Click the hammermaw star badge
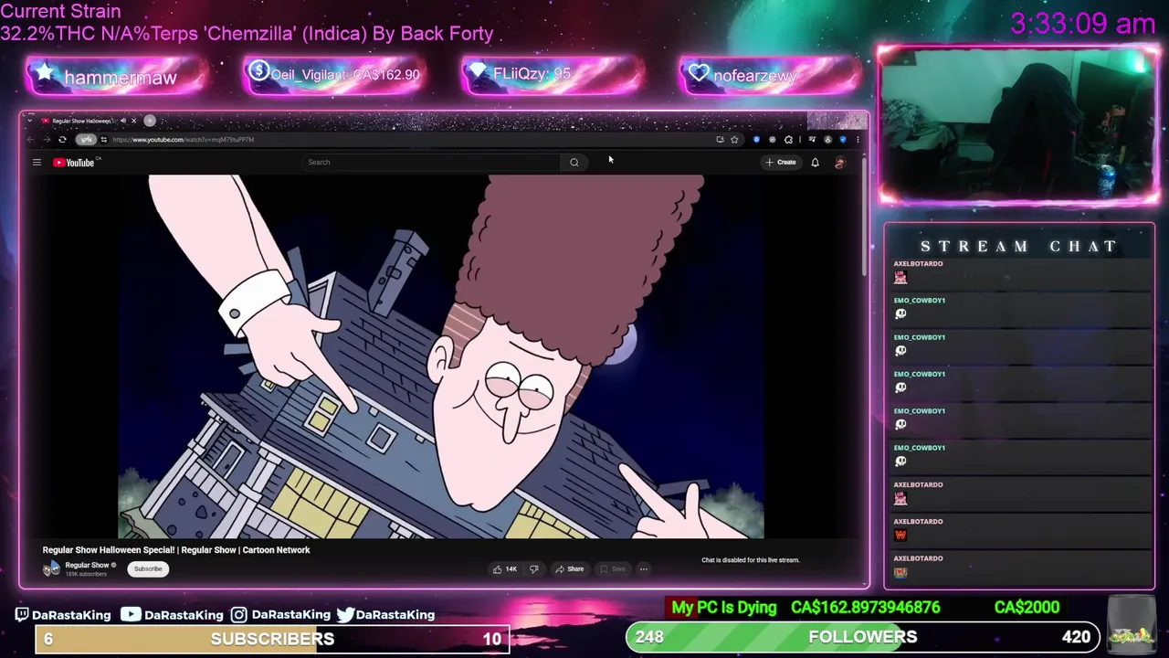This screenshot has height=658, width=1169. pyautogui.click(x=117, y=77)
